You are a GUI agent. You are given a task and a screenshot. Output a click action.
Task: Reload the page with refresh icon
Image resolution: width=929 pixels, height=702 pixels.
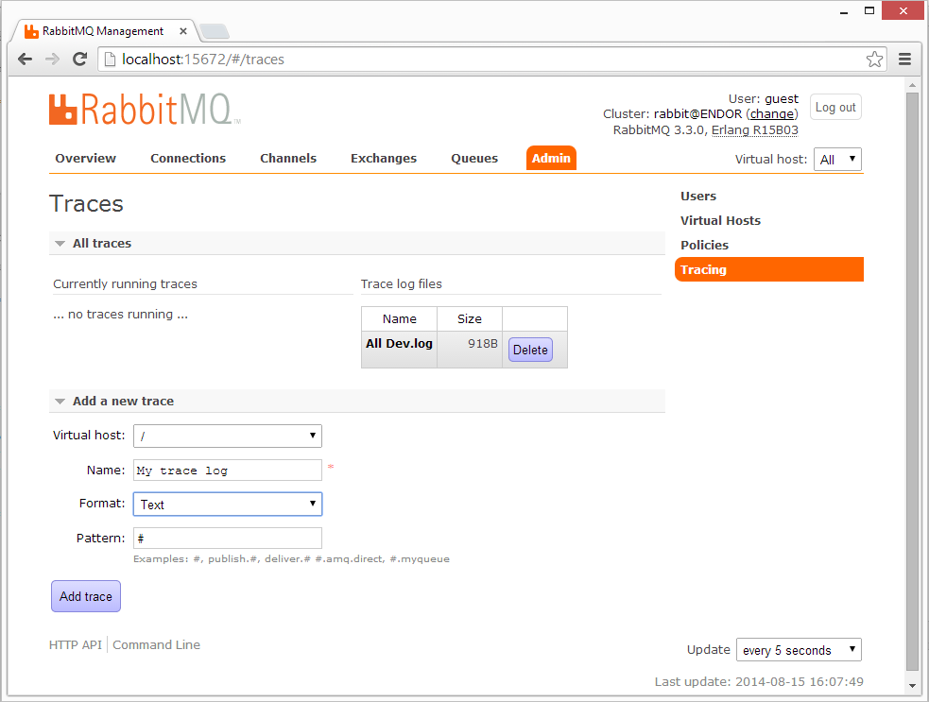coord(79,60)
